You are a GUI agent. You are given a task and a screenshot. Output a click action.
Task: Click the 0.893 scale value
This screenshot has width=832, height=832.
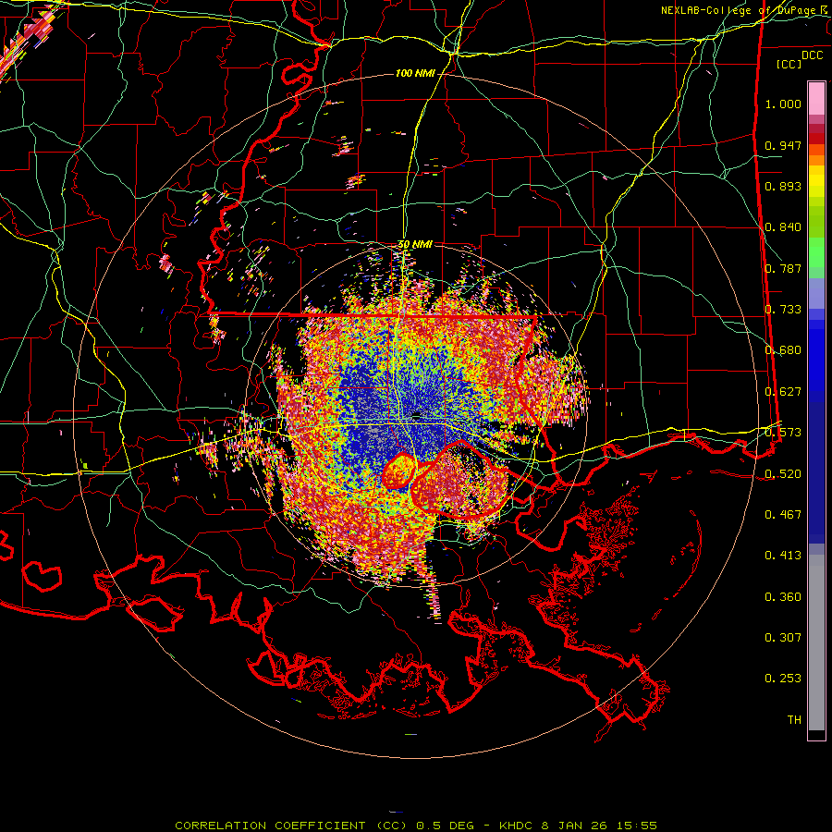(x=783, y=186)
